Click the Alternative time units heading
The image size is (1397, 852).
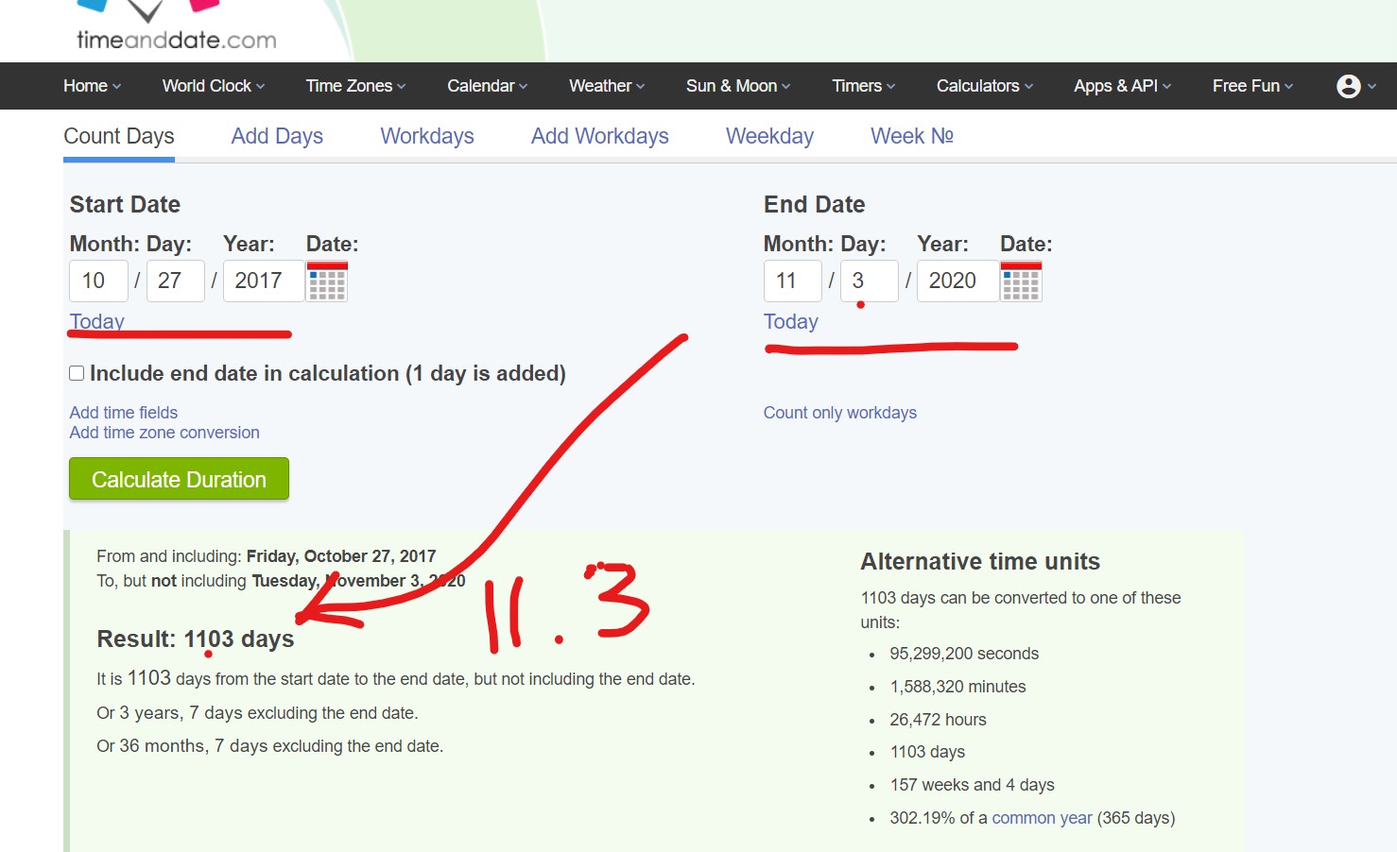coord(980,562)
